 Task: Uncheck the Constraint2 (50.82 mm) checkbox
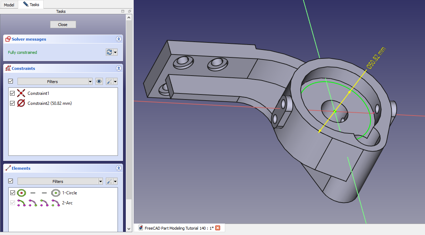coord(13,103)
